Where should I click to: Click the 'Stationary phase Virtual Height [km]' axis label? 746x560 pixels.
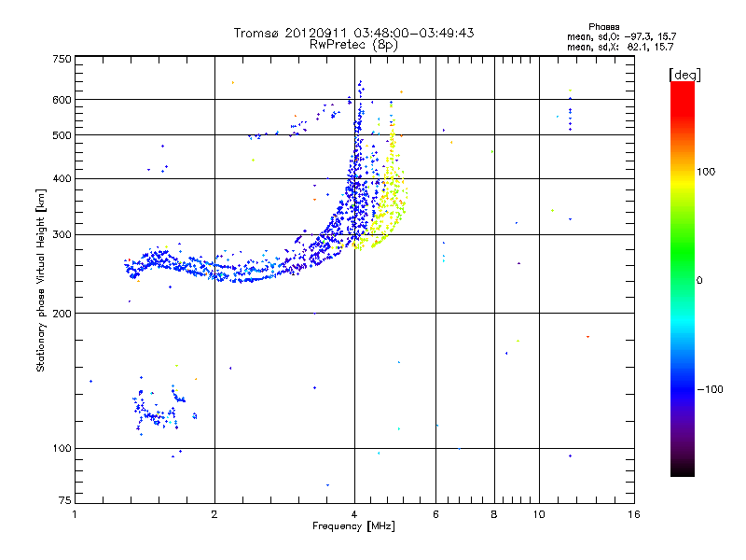pyautogui.click(x=41, y=281)
